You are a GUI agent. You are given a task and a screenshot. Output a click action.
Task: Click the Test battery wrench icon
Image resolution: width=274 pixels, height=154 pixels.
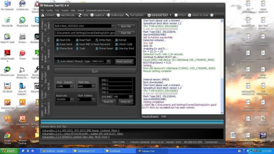pyautogui.click(x=127, y=15)
